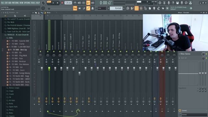Image resolution: width=208 pixels, height=117 pixels.
Task: Mute the PENNYWISE - SCARY FX track LED
Action: click(x=66, y=52)
